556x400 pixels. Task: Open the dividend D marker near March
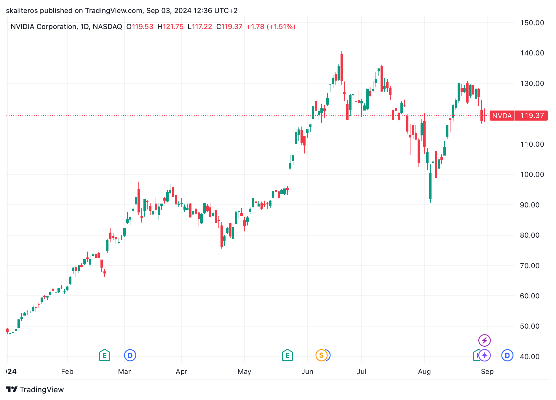pos(130,355)
